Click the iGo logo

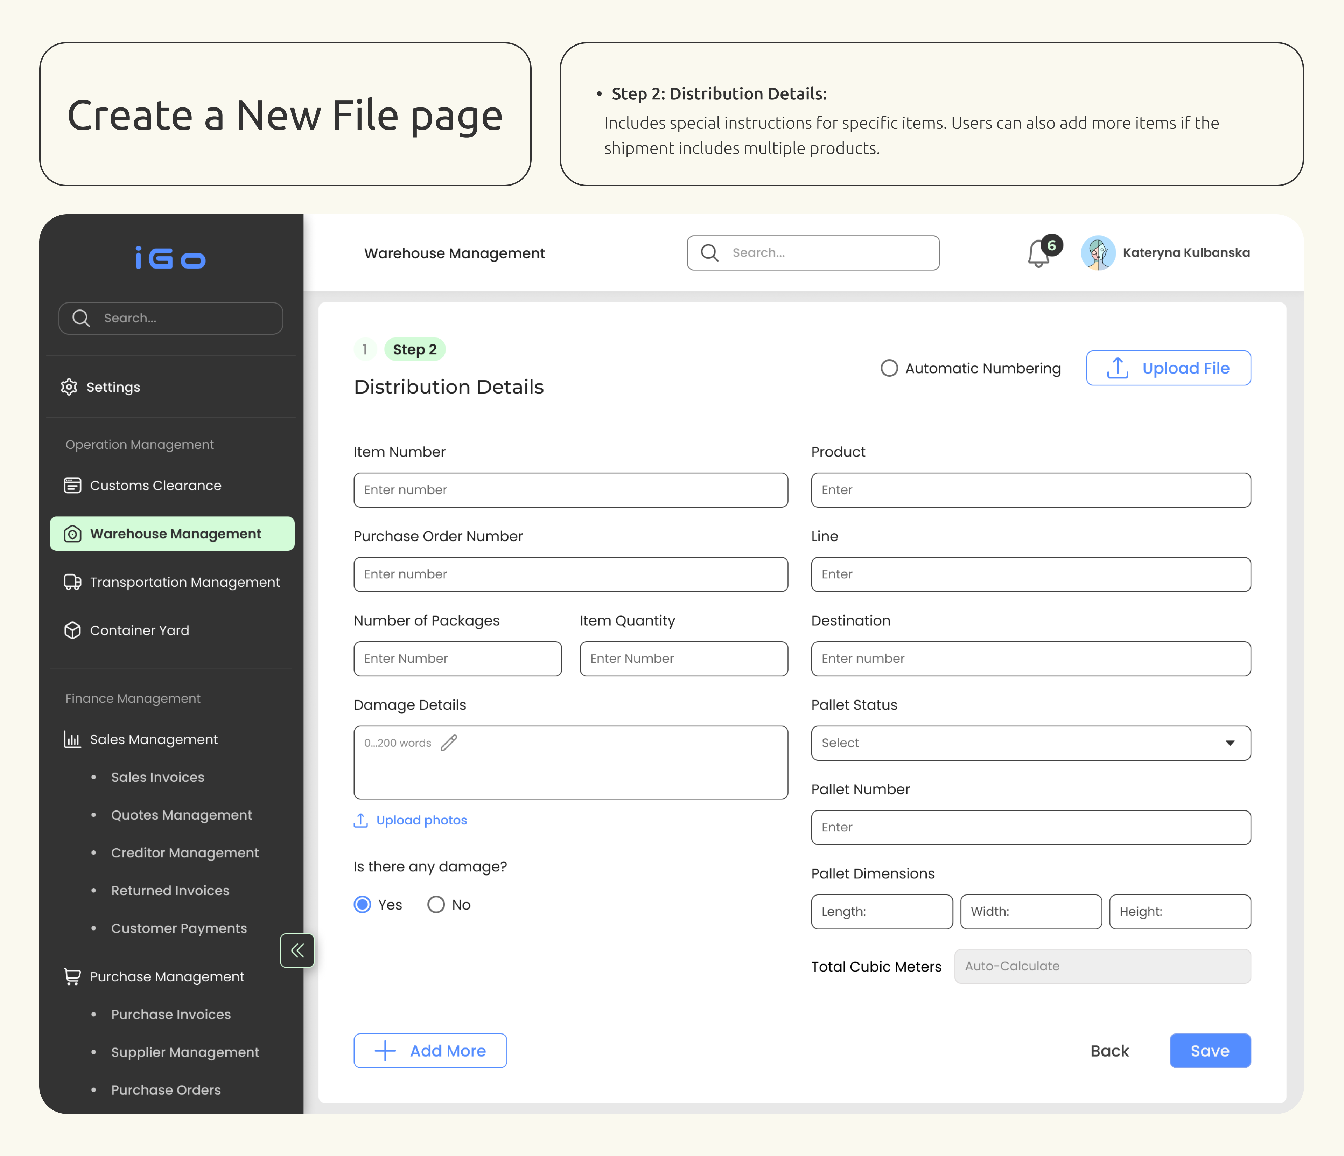tap(170, 258)
